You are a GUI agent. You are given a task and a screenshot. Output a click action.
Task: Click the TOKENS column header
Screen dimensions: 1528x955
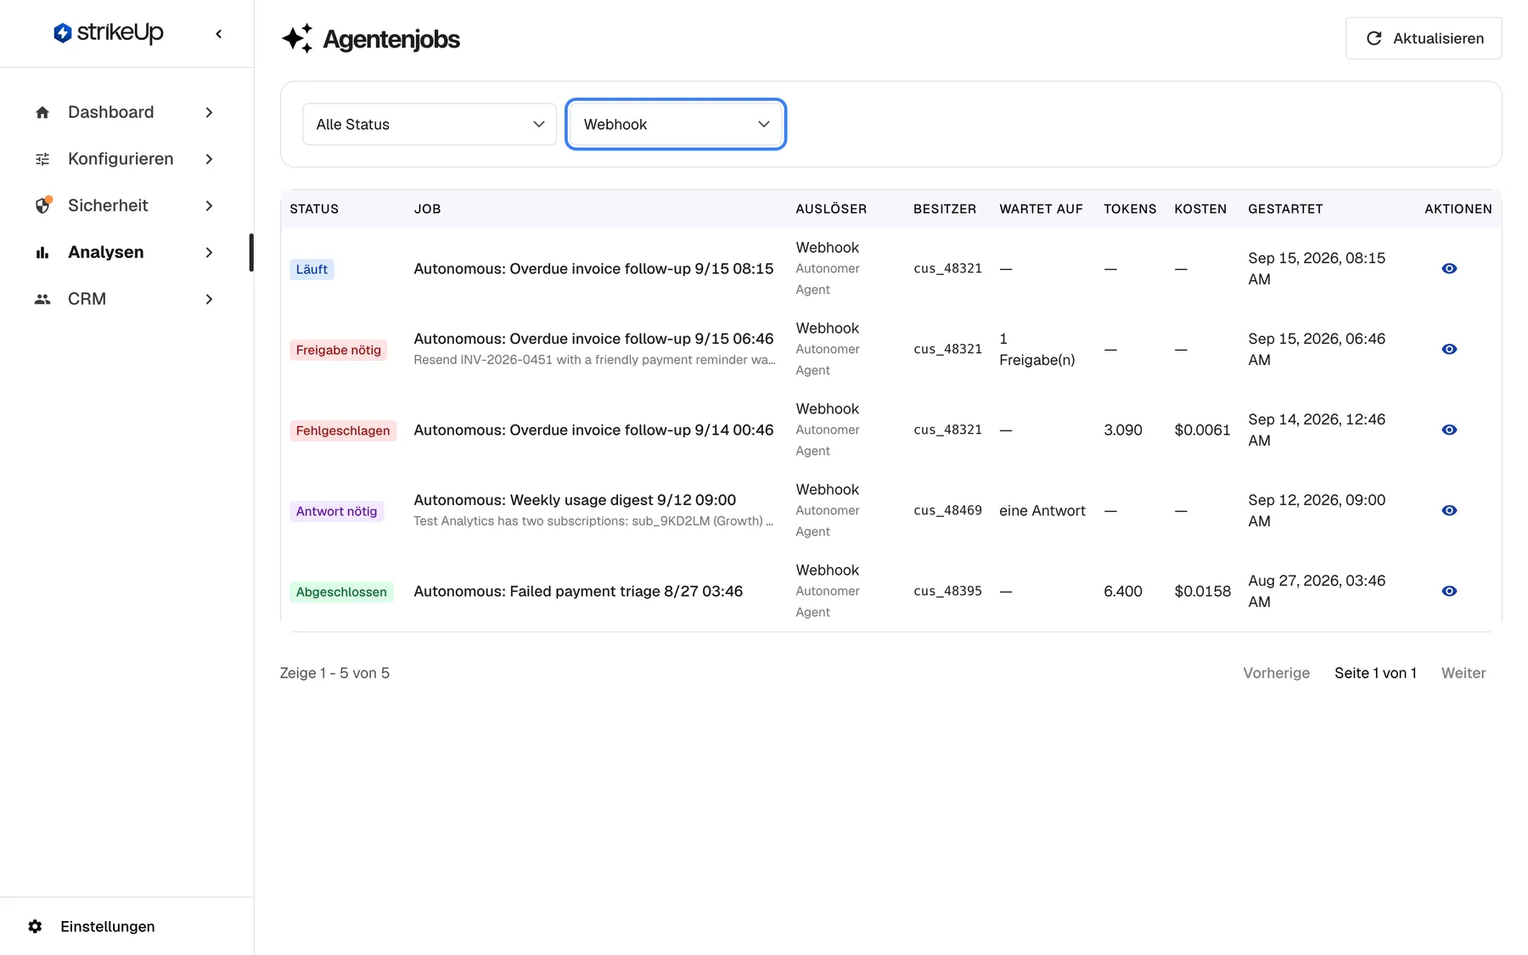tap(1130, 209)
